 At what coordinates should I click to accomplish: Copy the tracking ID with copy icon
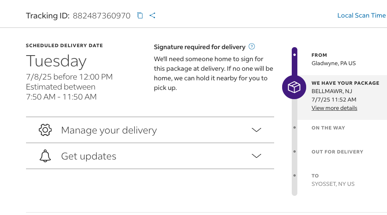[x=140, y=16]
